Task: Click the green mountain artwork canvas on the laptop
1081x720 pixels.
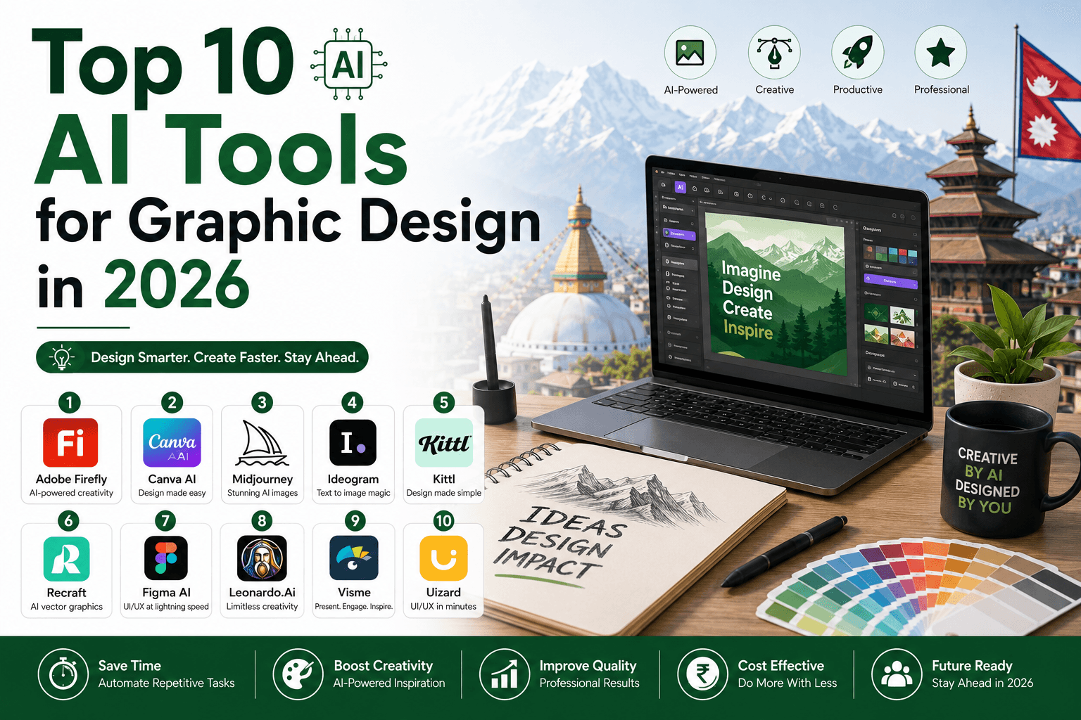Action: 778,294
